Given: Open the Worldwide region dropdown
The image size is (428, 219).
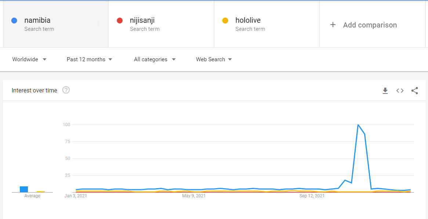Looking at the screenshot, I should (29, 59).
